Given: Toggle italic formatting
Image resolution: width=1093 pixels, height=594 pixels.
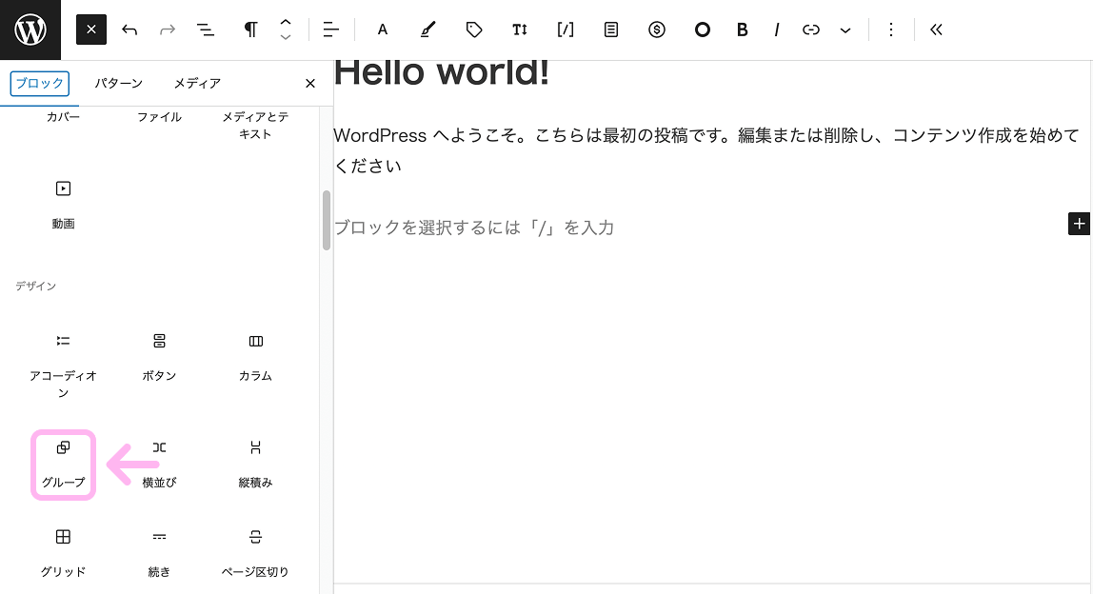Looking at the screenshot, I should [x=777, y=30].
